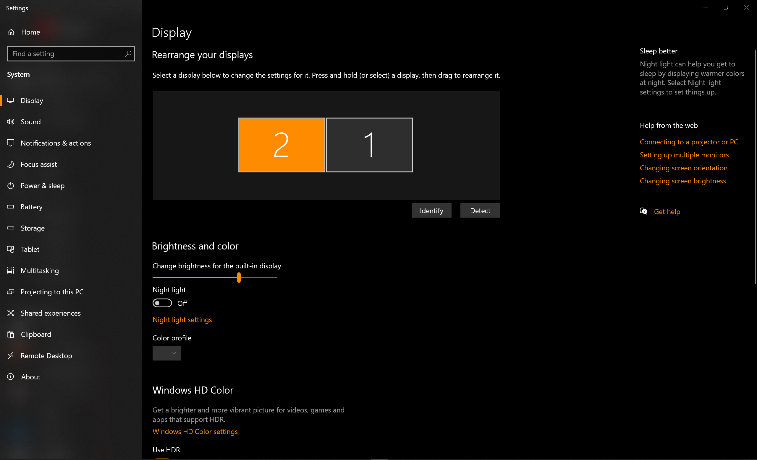The width and height of the screenshot is (757, 460).
Task: Open Changing screen orientation link
Action: tap(684, 168)
